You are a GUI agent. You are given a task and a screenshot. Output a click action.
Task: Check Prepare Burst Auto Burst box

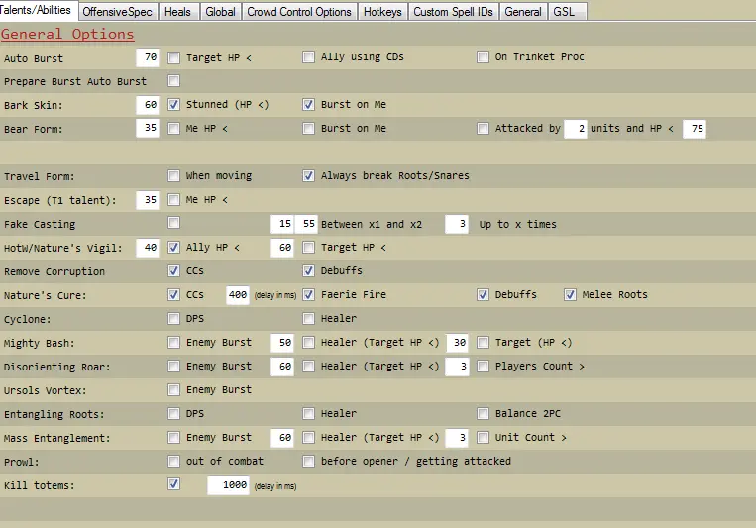coord(174,81)
